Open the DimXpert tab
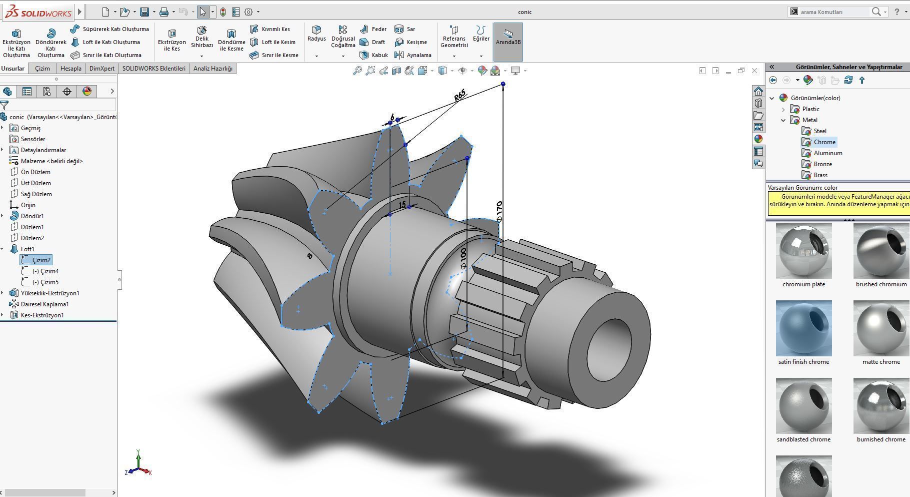 click(x=102, y=69)
